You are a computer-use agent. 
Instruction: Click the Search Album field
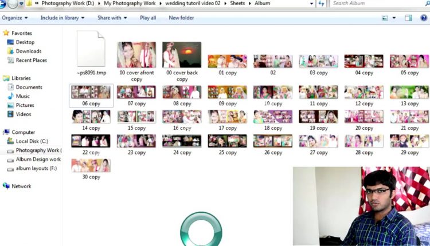click(x=377, y=3)
